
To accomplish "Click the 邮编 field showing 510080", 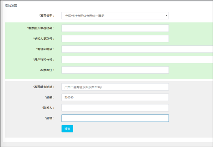I will click(115, 97).
